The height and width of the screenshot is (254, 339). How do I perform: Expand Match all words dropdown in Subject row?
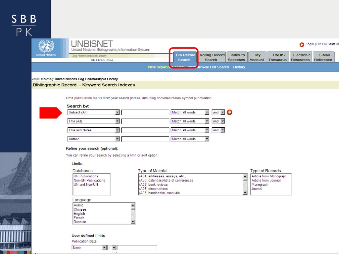click(x=190, y=112)
